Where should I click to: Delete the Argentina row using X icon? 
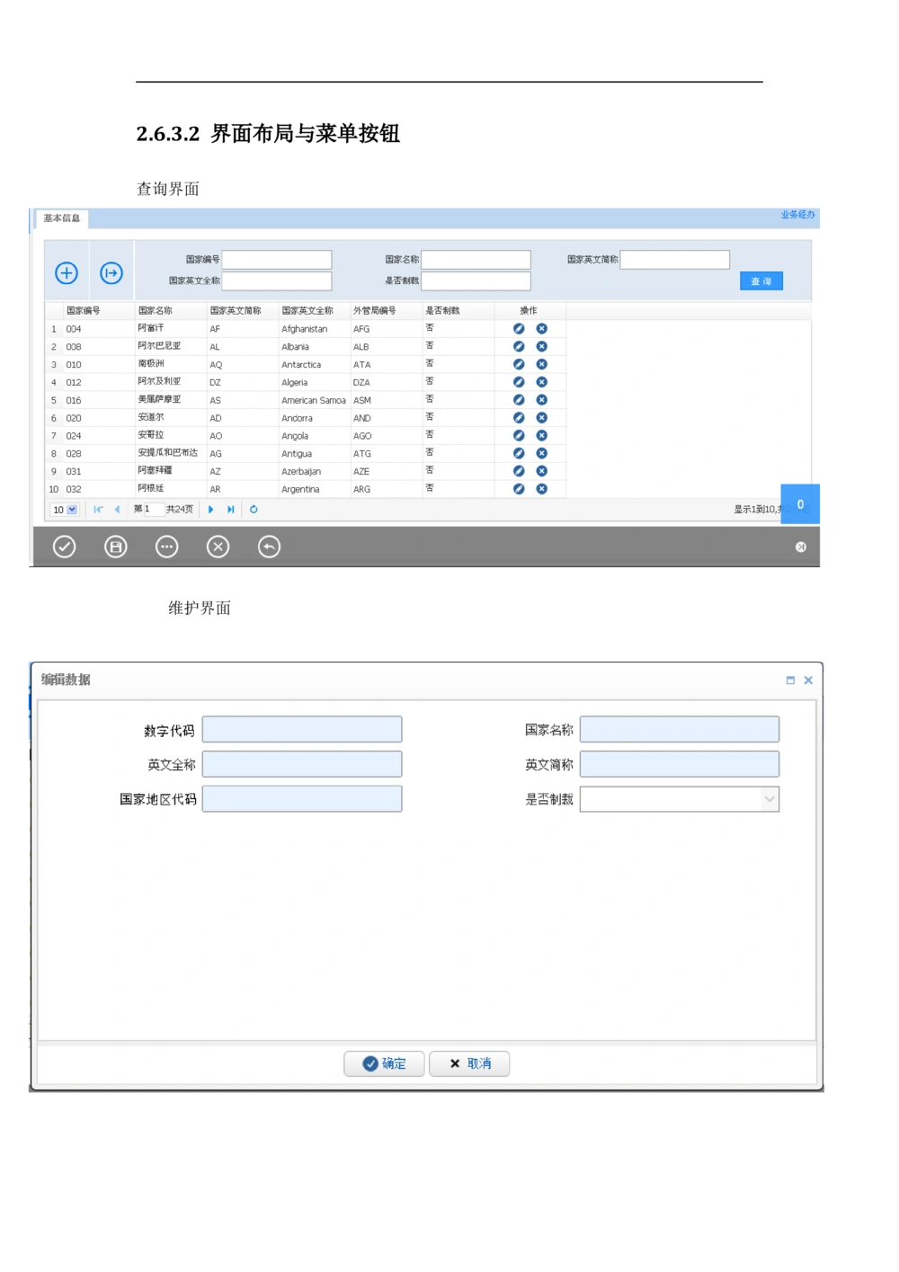point(542,489)
